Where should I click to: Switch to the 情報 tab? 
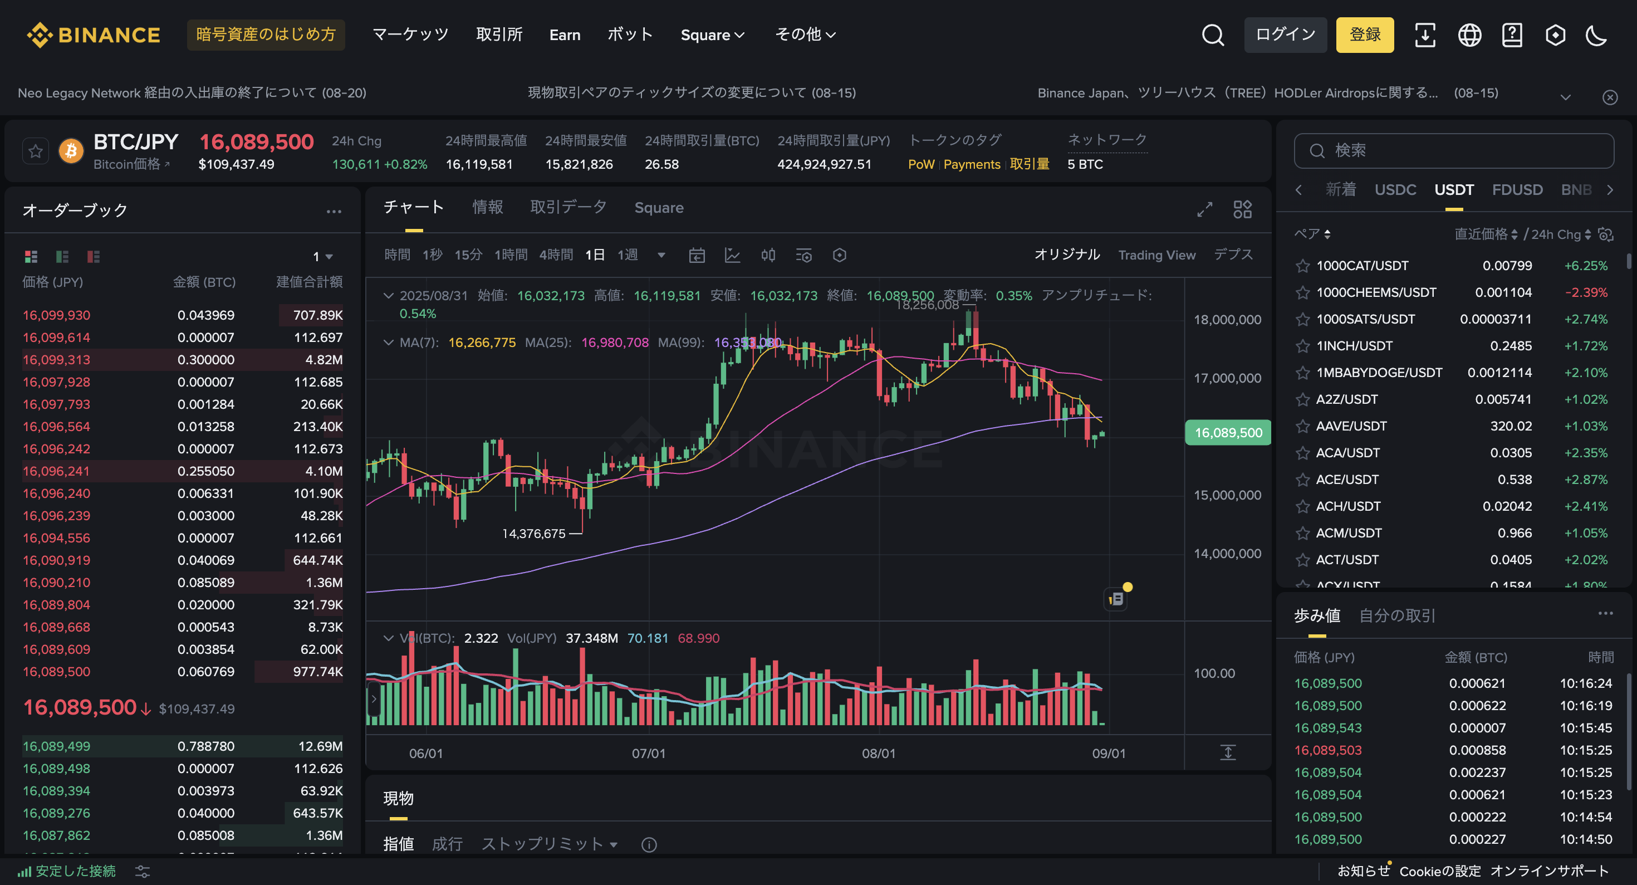point(487,208)
